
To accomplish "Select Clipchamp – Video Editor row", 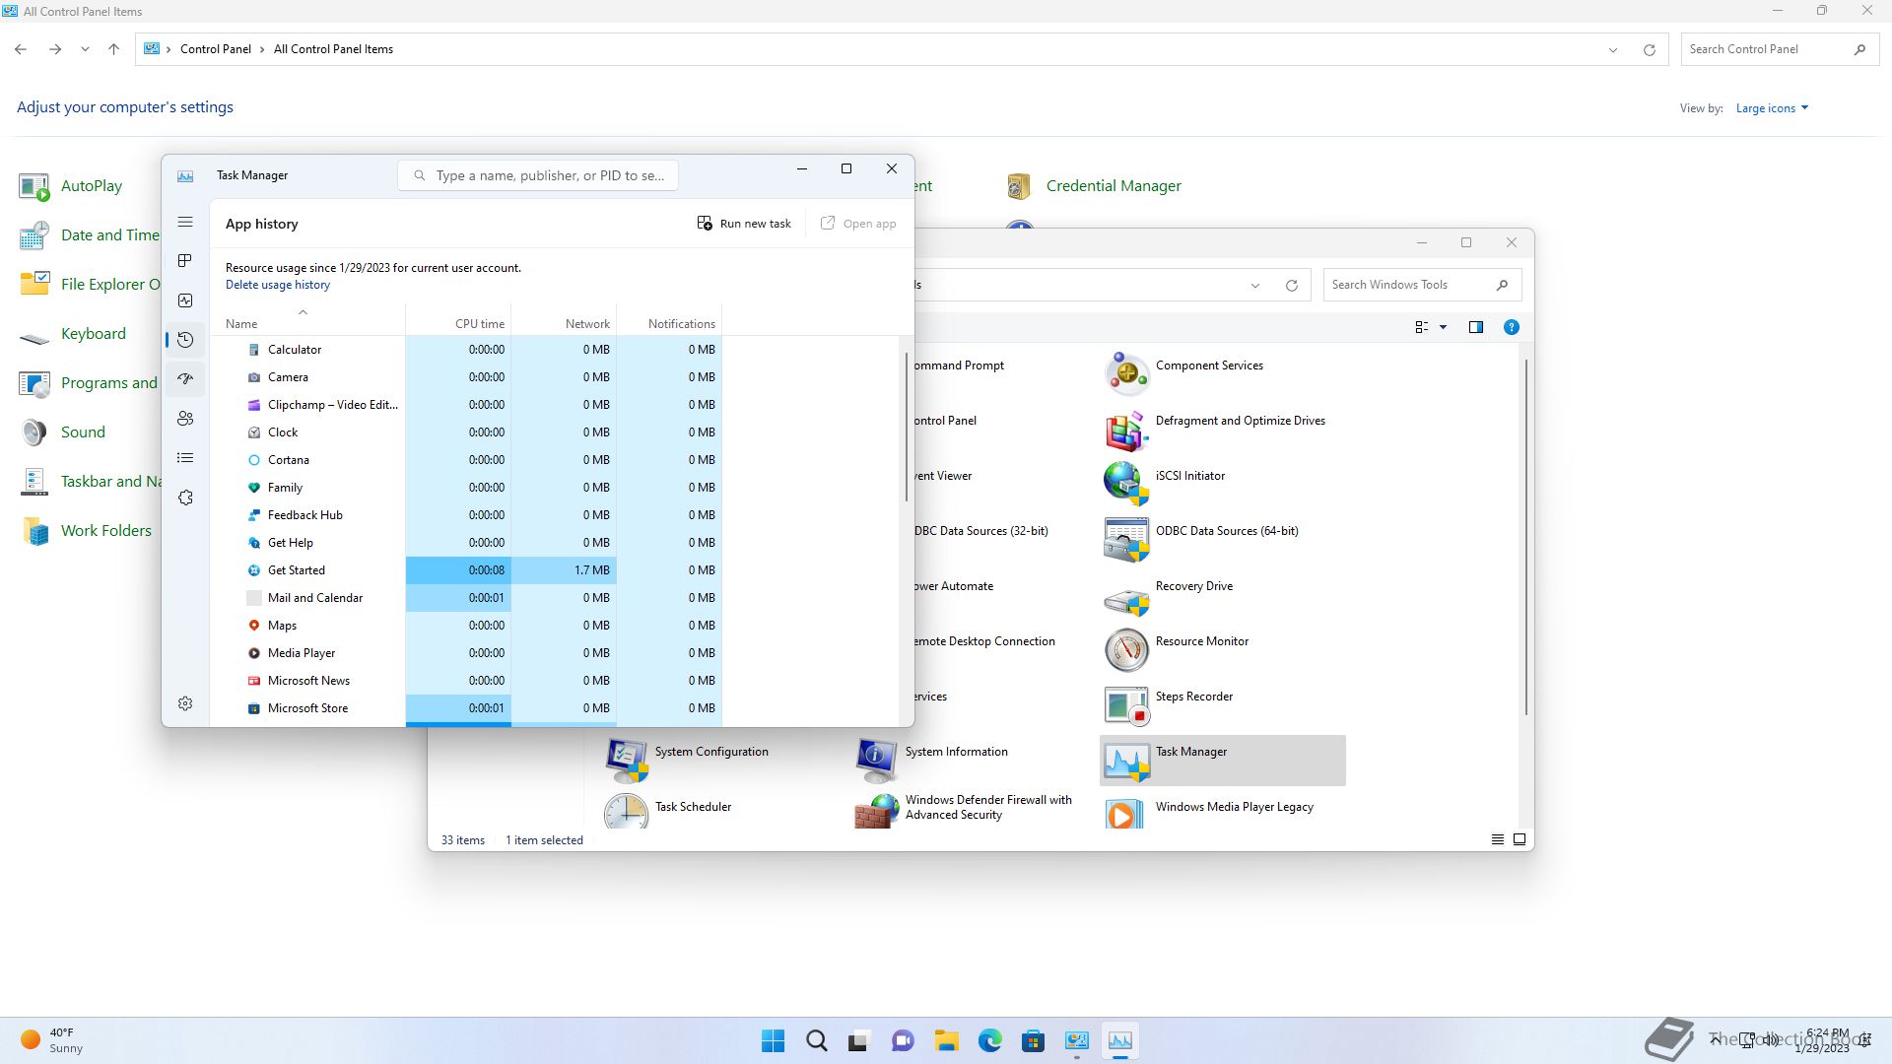I will tap(465, 405).
